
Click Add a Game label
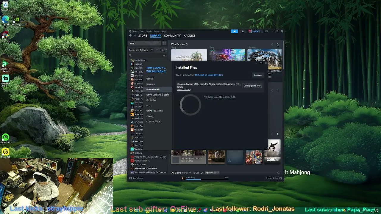point(138,178)
